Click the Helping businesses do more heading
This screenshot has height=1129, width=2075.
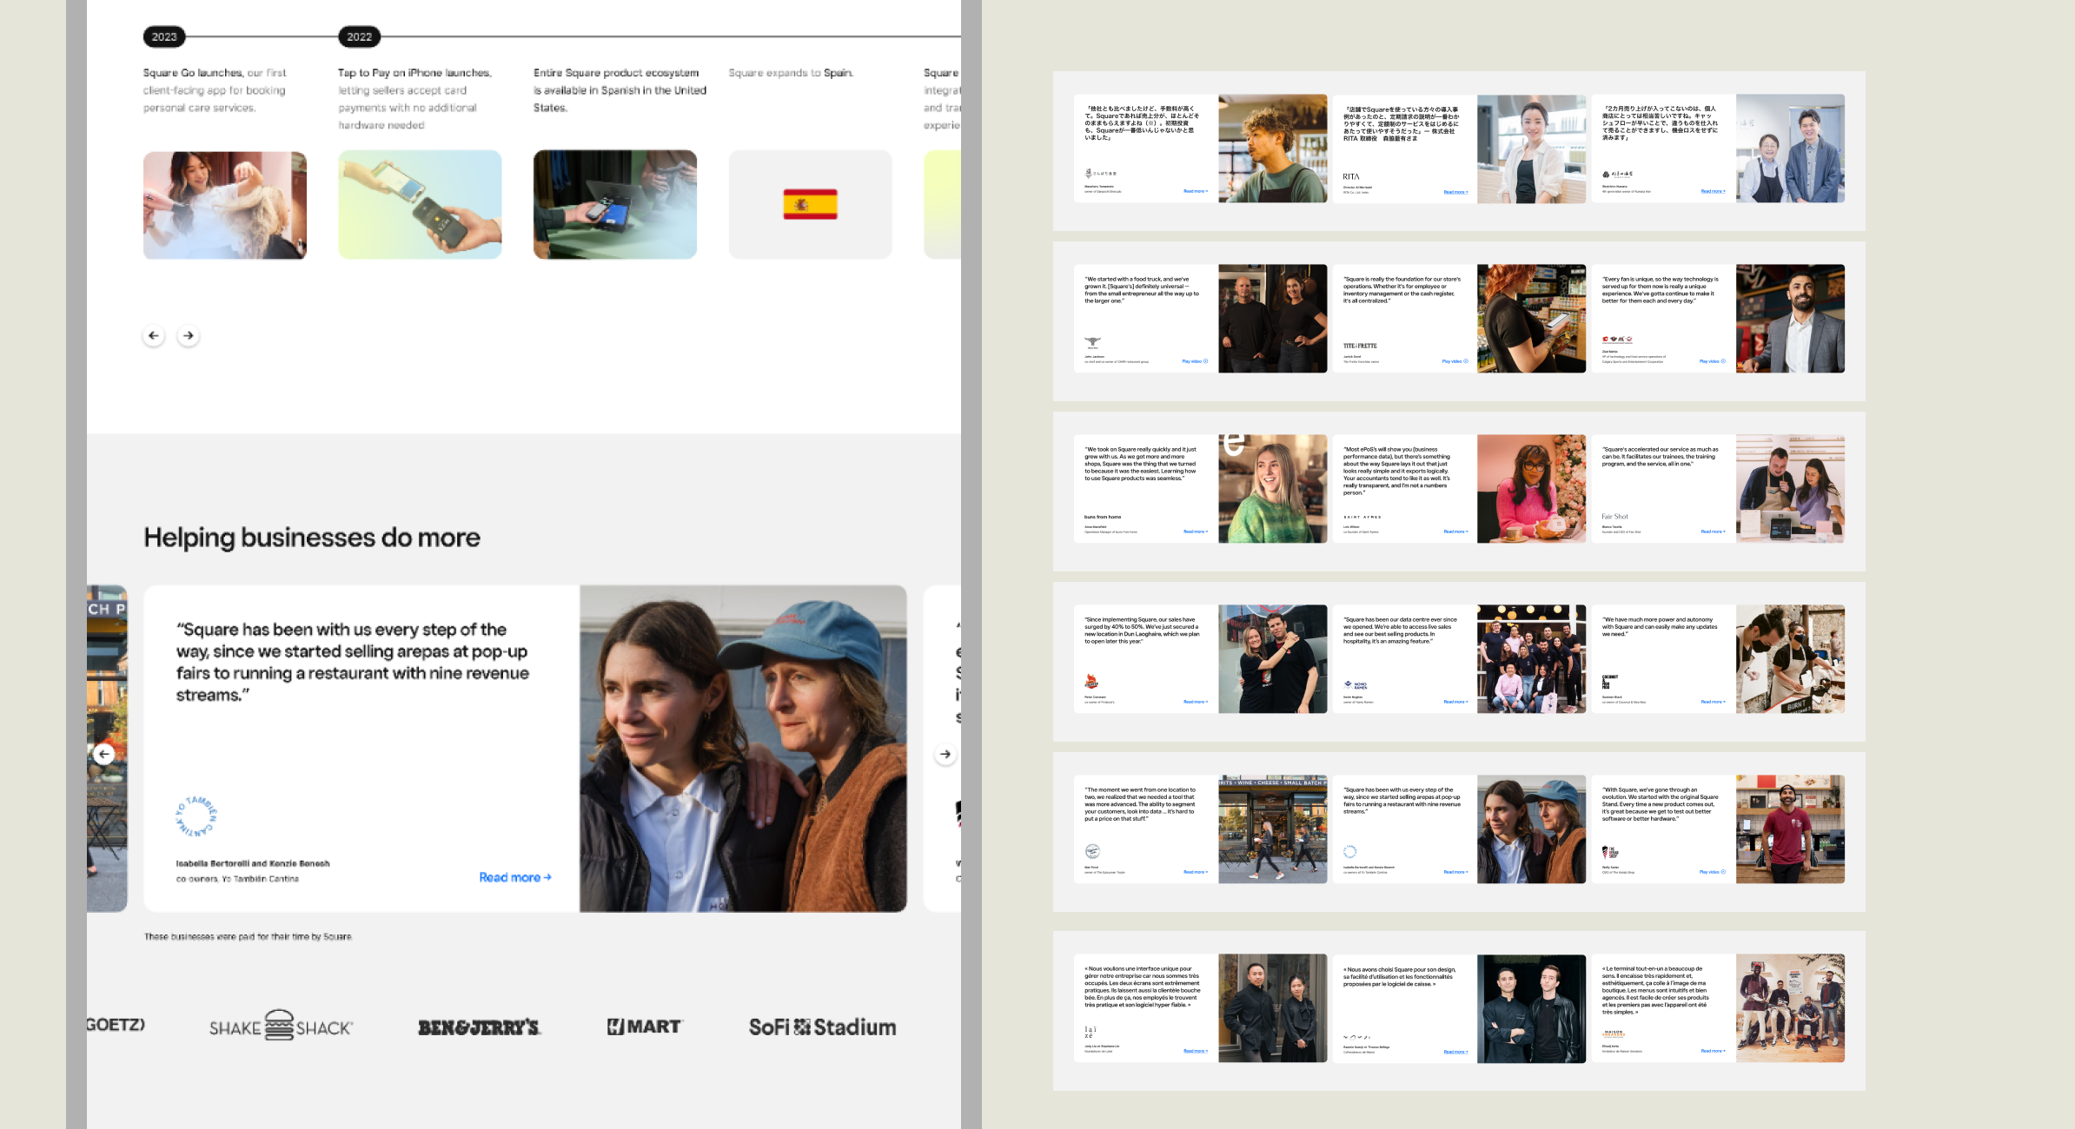coord(312,538)
